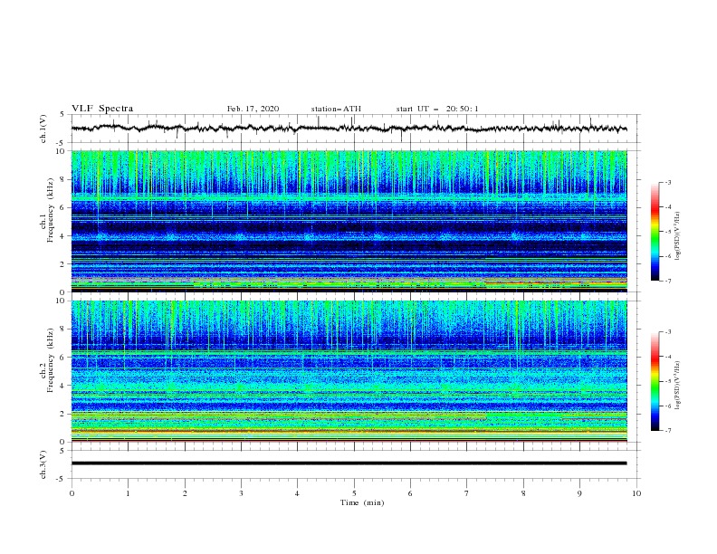Click the "0" tick on the time axis

[x=72, y=493]
